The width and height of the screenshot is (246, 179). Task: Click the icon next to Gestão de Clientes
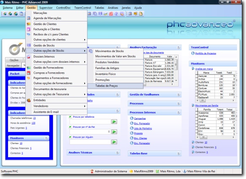[29, 24]
